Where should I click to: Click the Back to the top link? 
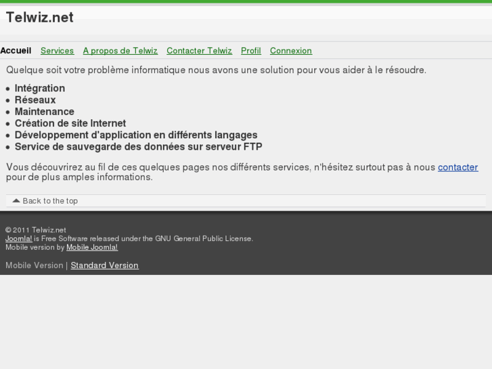coord(50,201)
